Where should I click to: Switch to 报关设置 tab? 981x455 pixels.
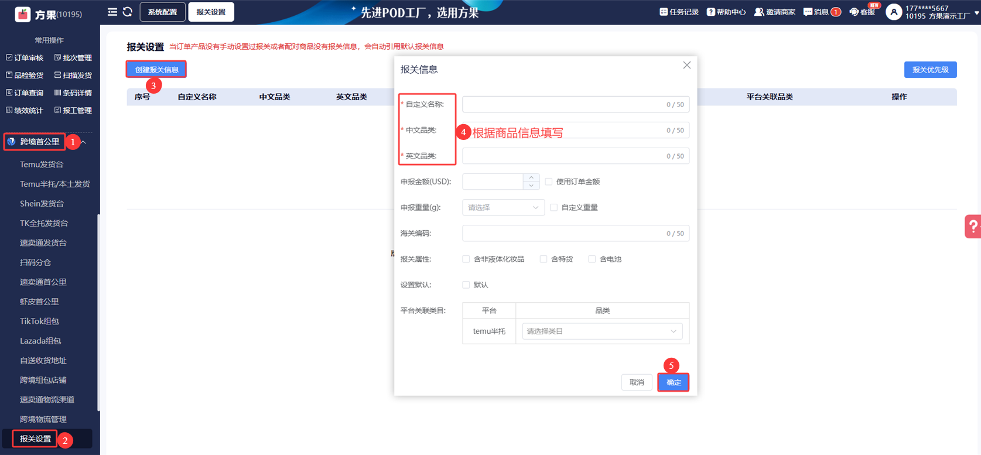pyautogui.click(x=211, y=12)
